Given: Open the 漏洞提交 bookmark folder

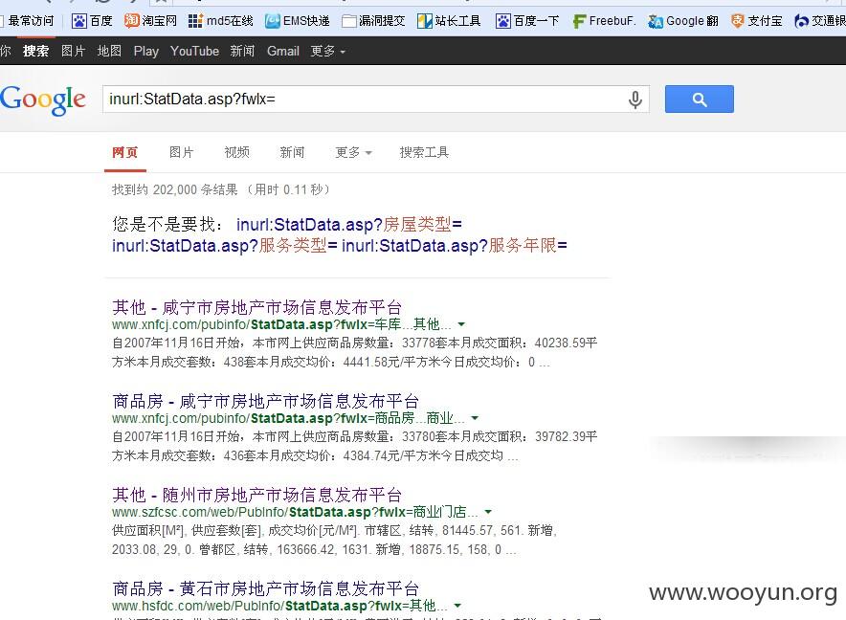Looking at the screenshot, I should click(373, 21).
